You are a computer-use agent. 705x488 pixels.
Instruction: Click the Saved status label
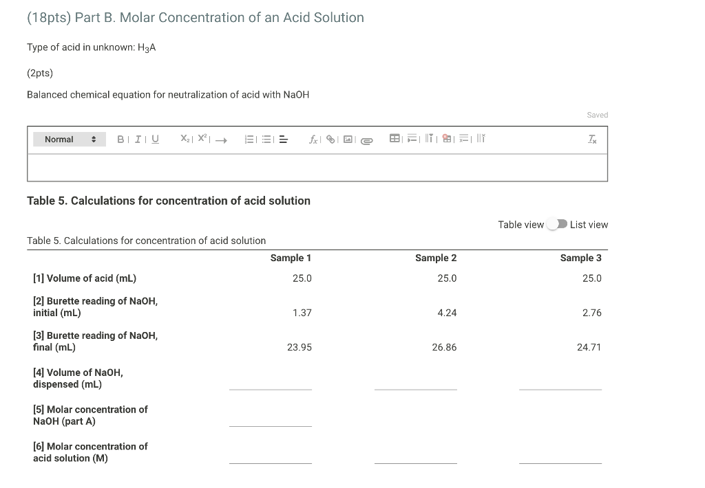click(x=597, y=115)
